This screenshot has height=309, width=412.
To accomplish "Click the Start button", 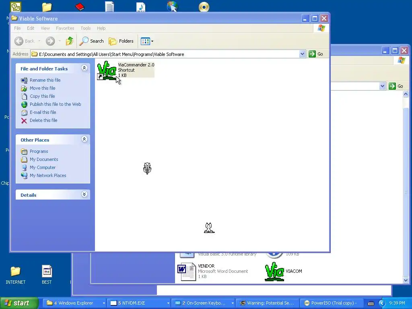I will pyautogui.click(x=19, y=303).
